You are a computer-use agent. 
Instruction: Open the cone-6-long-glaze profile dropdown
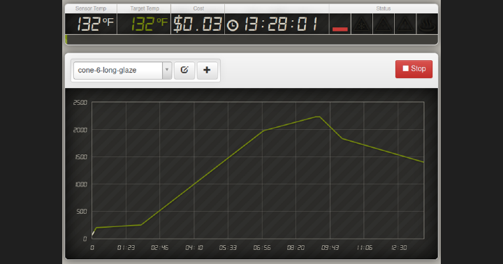click(x=122, y=71)
